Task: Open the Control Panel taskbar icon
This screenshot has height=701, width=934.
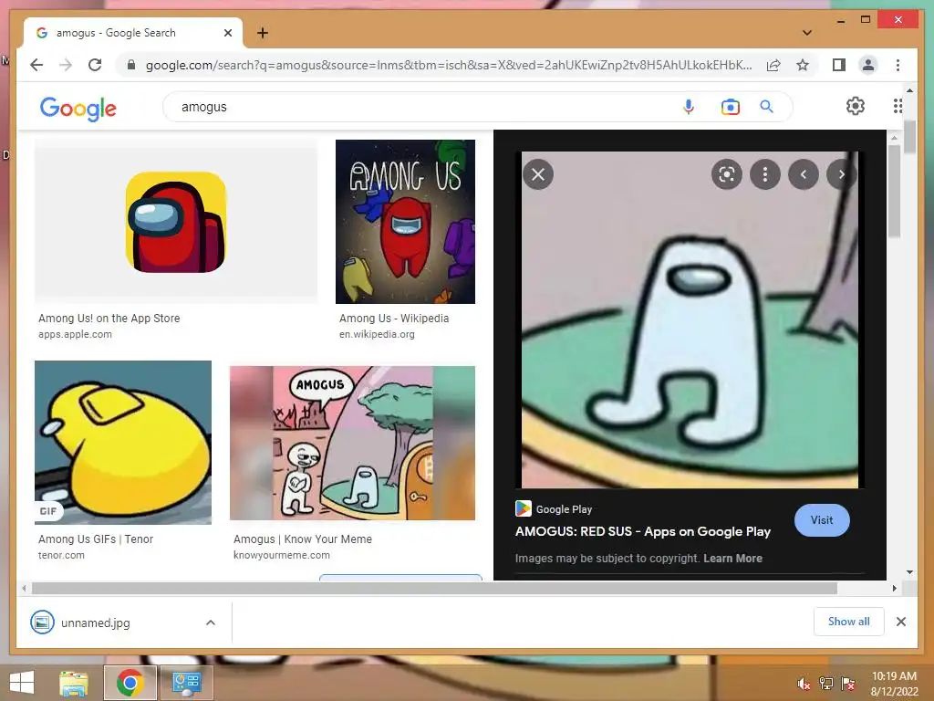Action: (x=186, y=683)
